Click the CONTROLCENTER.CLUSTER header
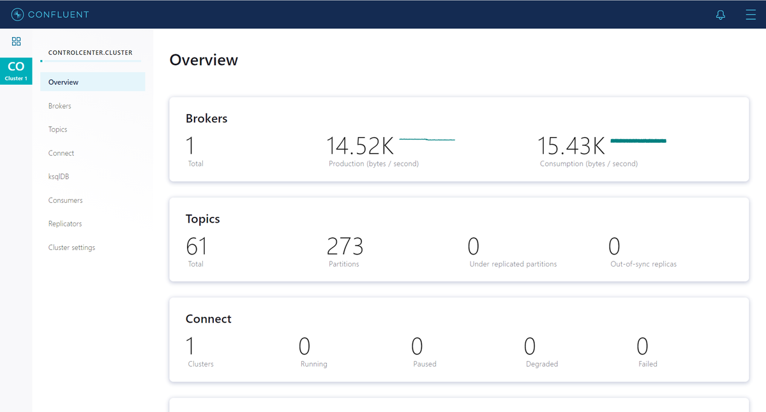 [91, 53]
